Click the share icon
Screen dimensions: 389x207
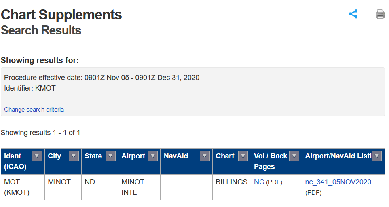coord(353,14)
